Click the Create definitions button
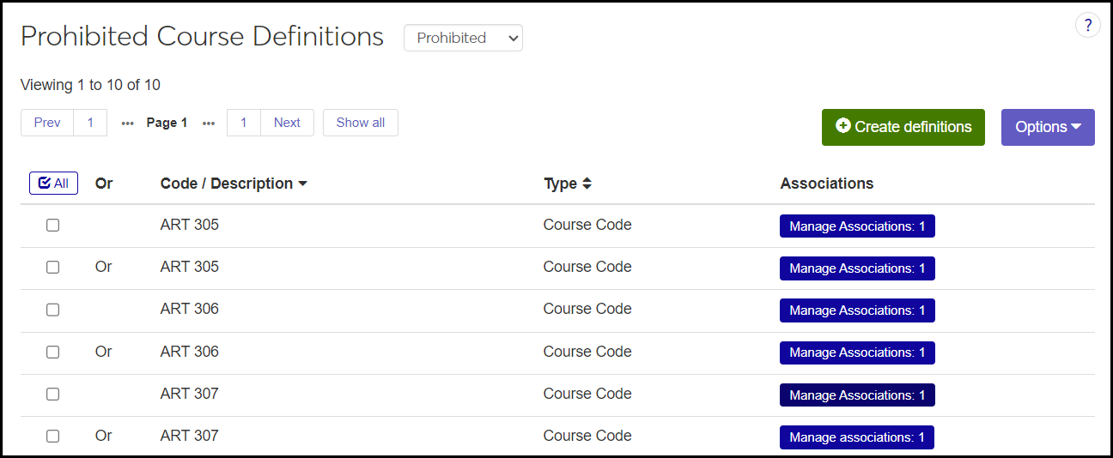The height and width of the screenshot is (458, 1113). pyautogui.click(x=903, y=127)
